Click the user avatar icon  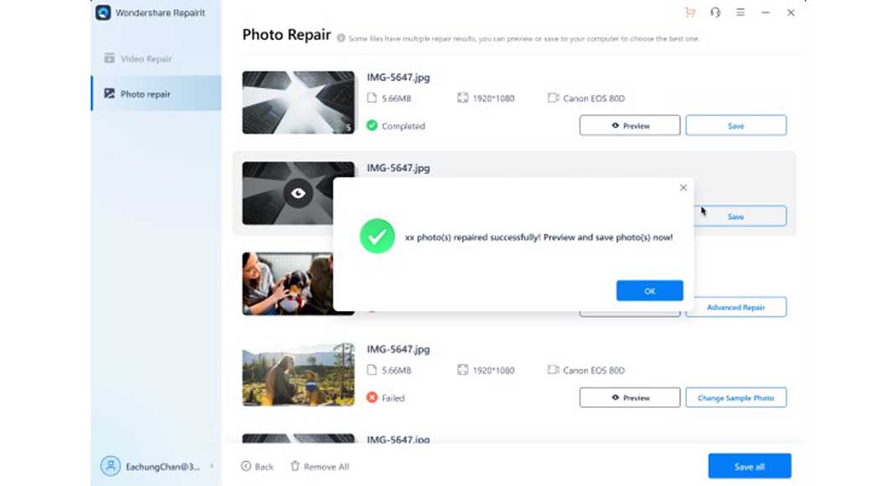coord(111,466)
